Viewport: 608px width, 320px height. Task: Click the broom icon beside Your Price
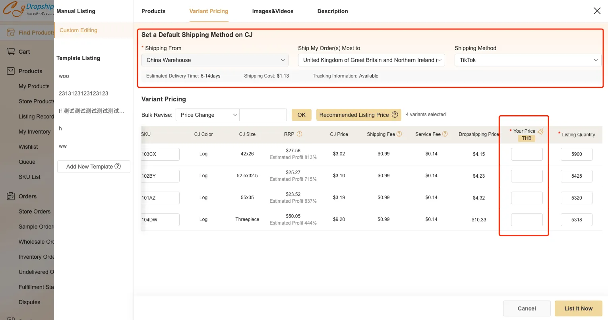(540, 131)
